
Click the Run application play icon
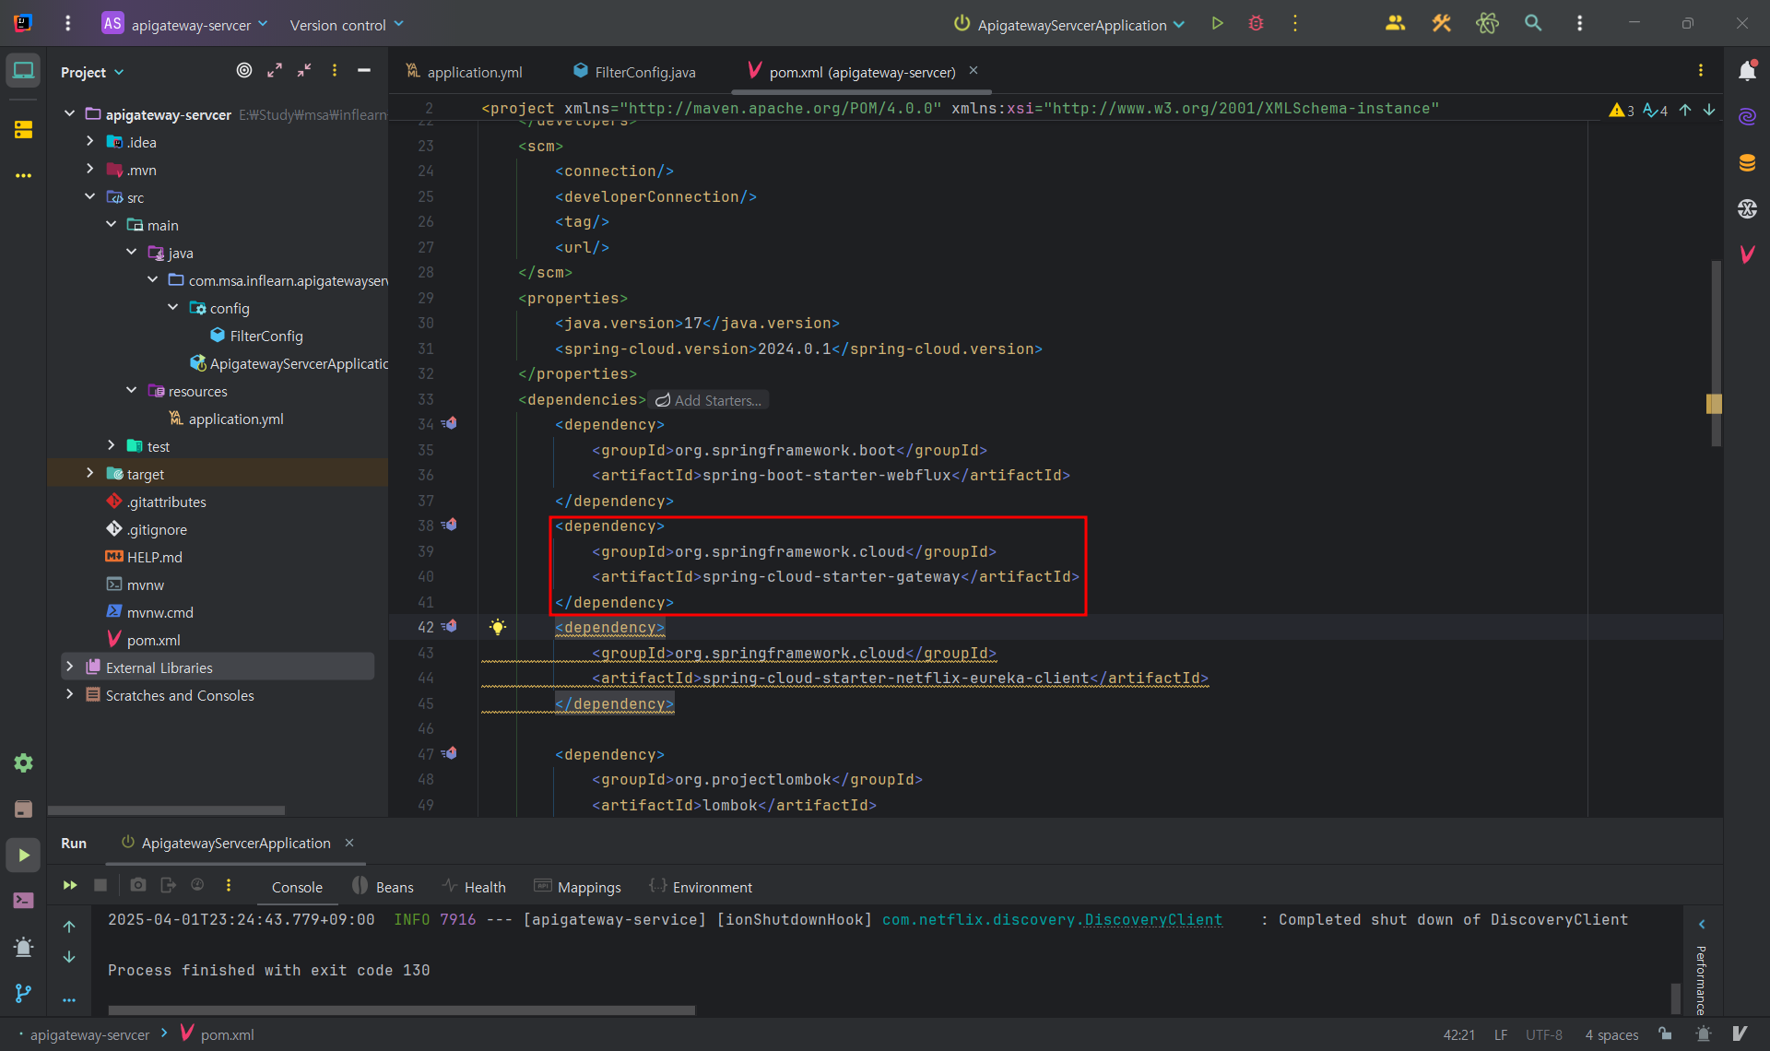(1217, 24)
